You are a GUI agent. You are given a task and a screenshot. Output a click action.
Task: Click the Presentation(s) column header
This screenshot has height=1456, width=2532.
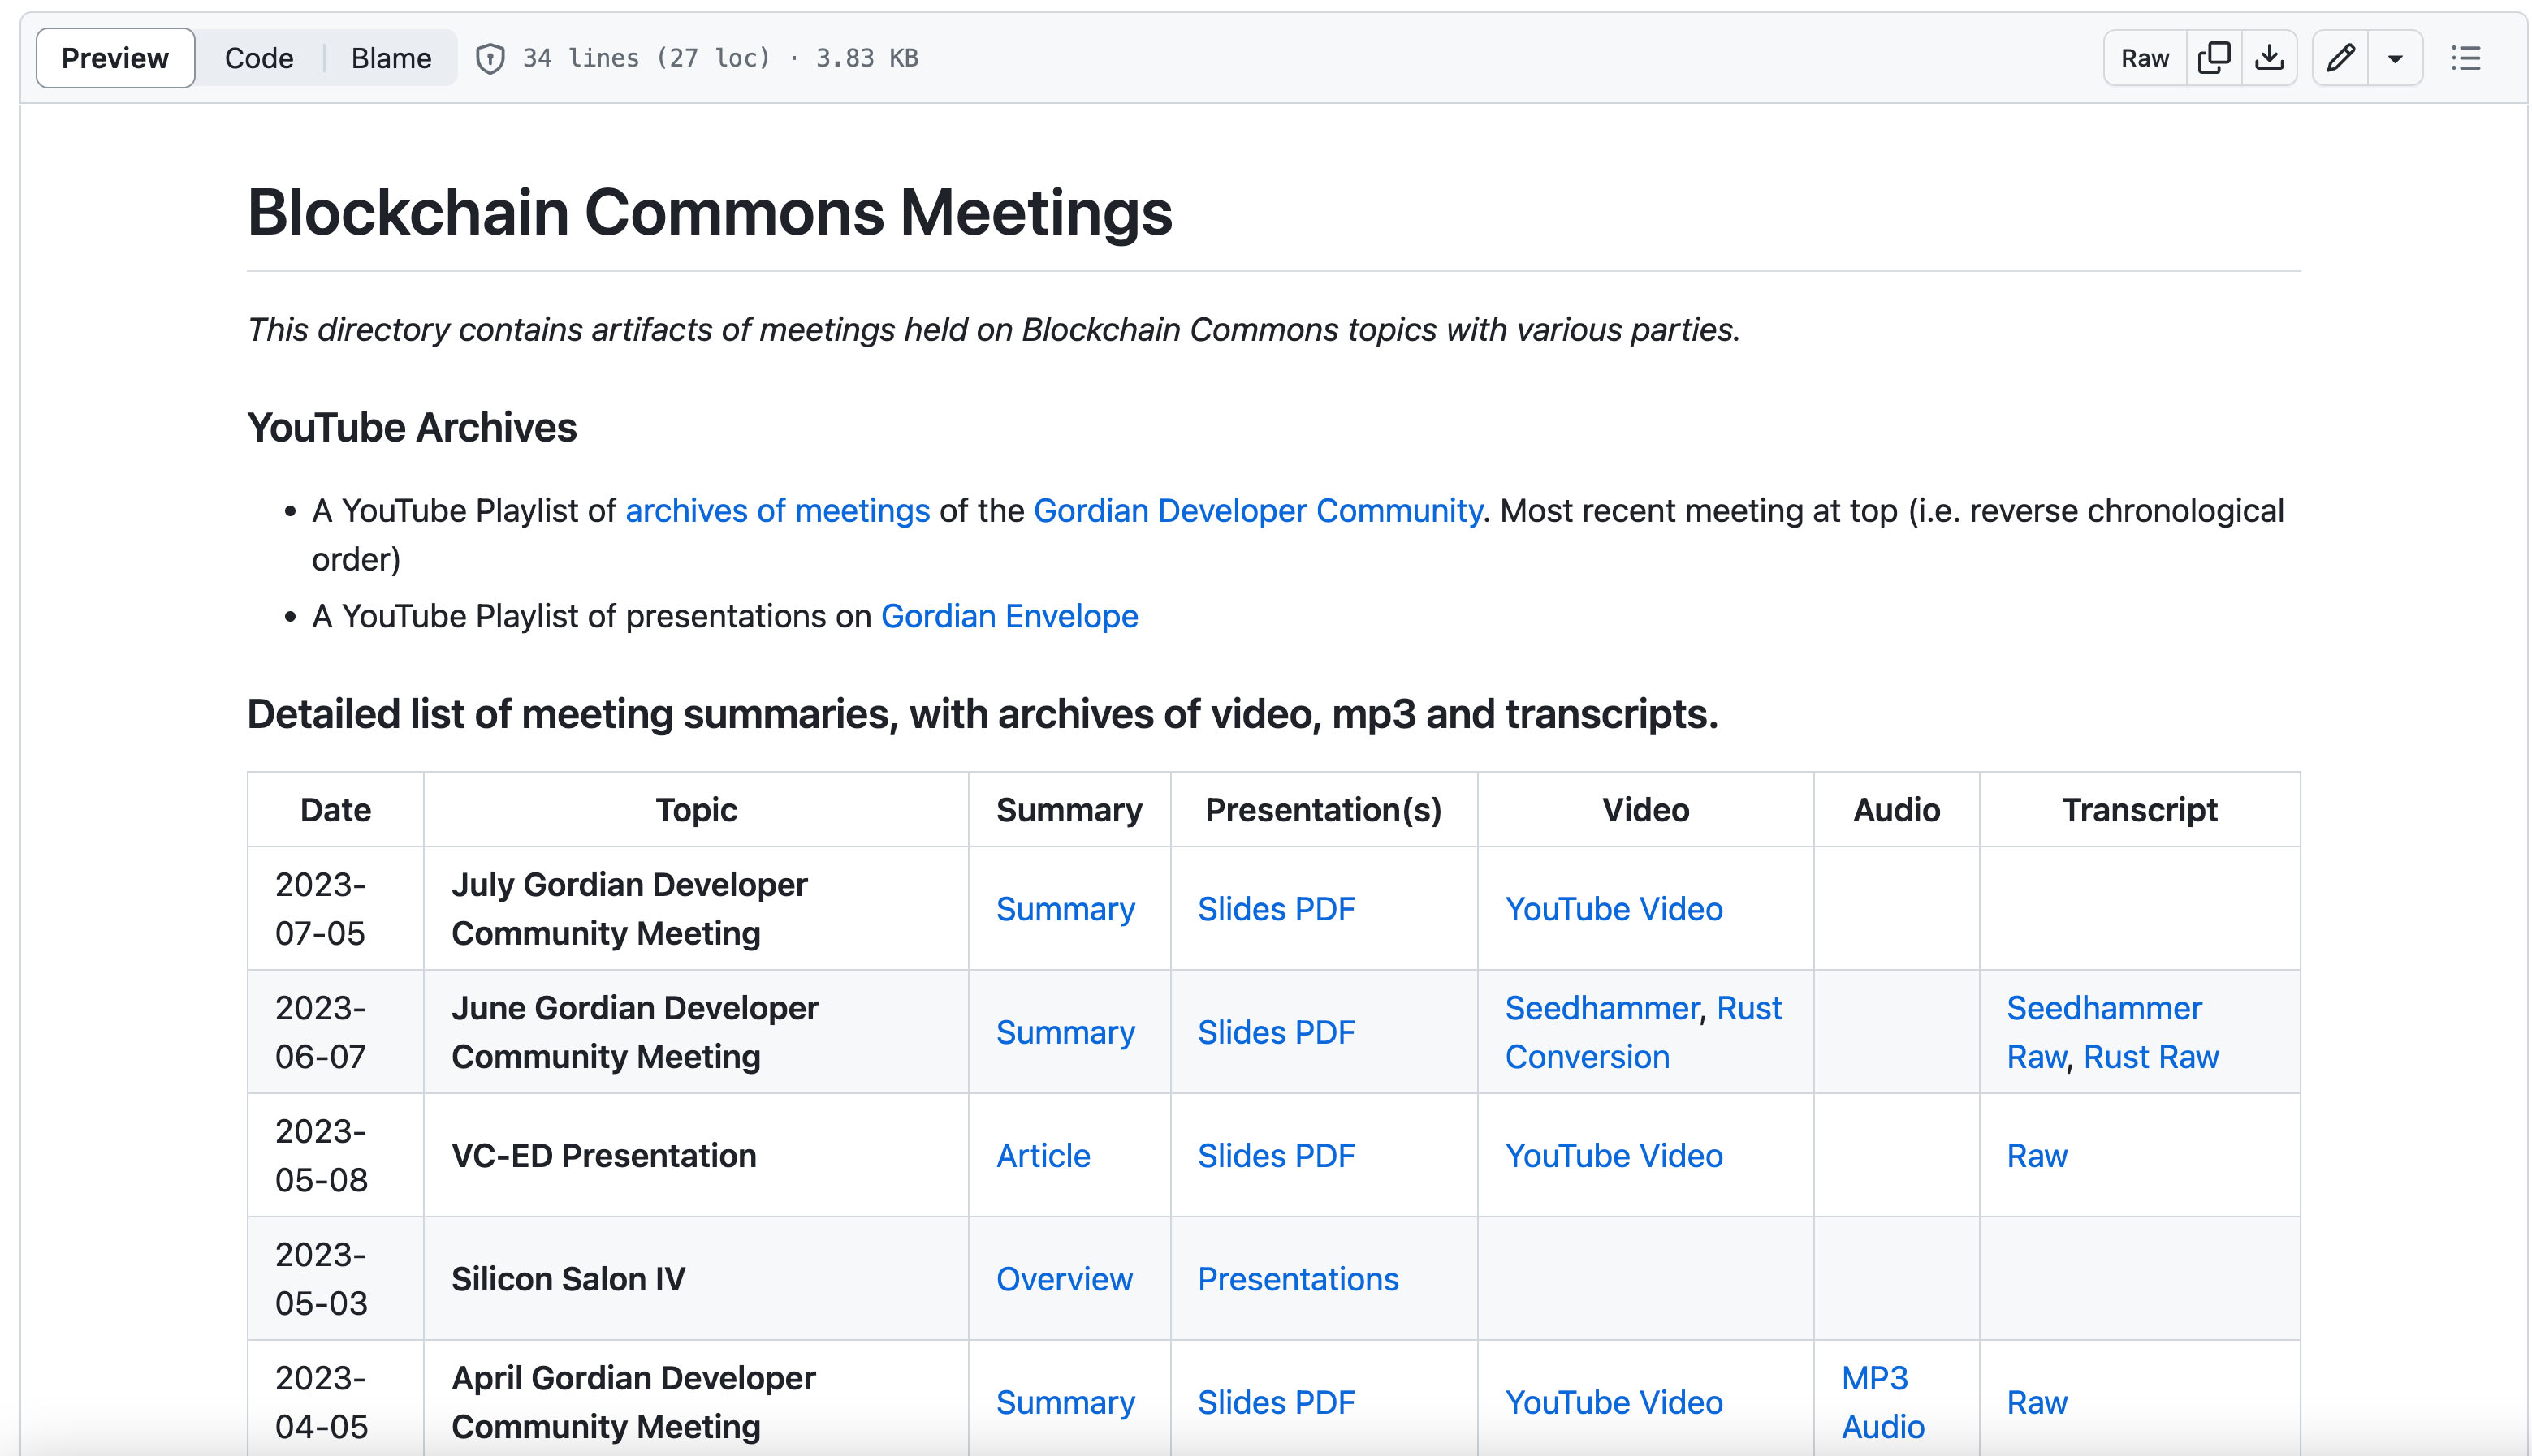(x=1324, y=810)
